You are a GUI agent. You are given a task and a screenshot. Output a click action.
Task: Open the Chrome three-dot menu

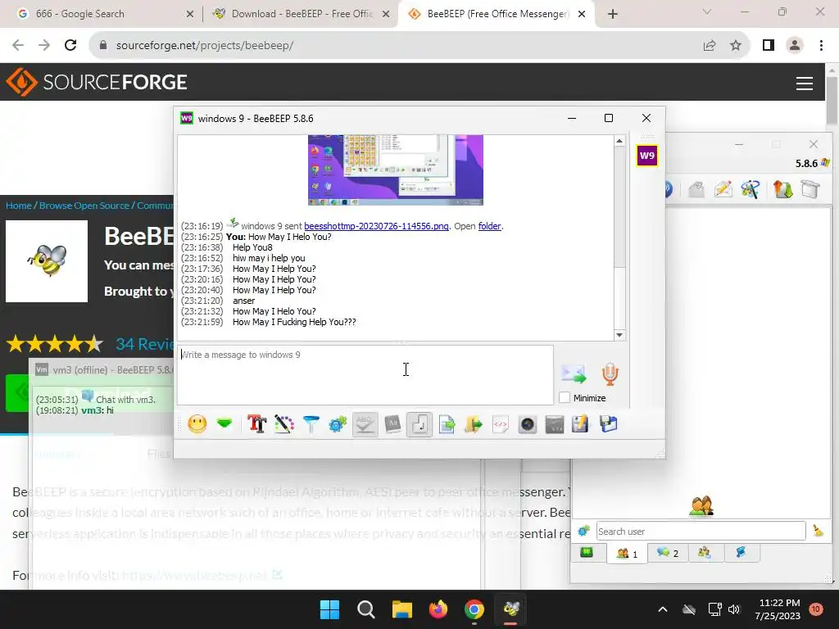pyautogui.click(x=821, y=46)
